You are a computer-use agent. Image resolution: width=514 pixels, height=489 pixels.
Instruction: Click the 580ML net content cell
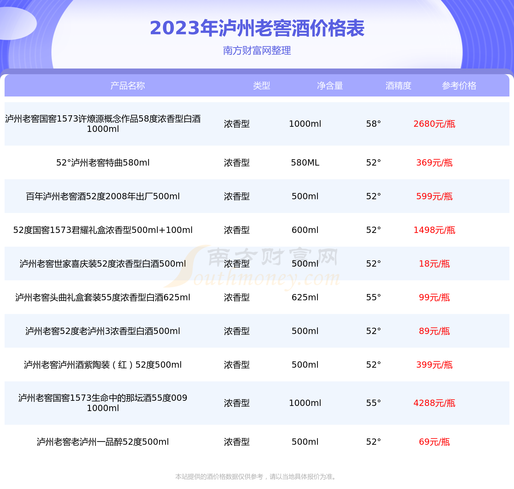point(305,163)
